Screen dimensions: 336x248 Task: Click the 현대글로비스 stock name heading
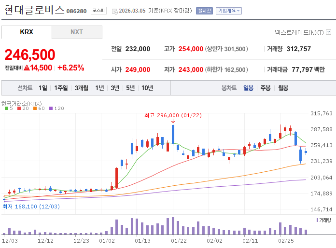[34, 10]
